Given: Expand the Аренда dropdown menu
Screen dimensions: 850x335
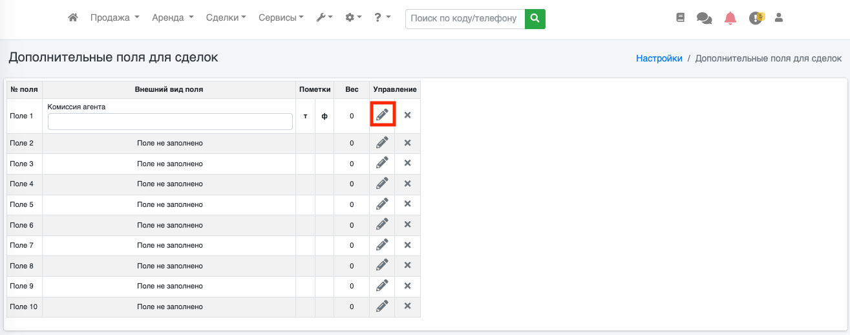Looking at the screenshot, I should [173, 18].
